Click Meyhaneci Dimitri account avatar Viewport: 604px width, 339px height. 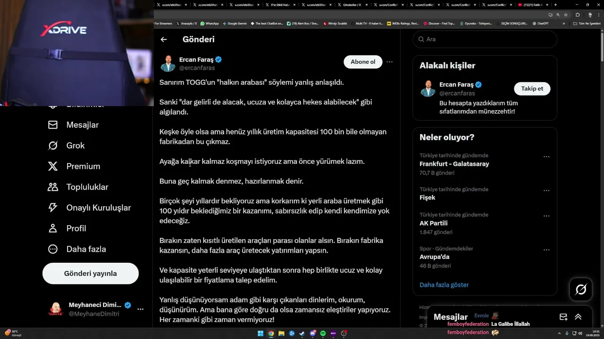pyautogui.click(x=56, y=309)
